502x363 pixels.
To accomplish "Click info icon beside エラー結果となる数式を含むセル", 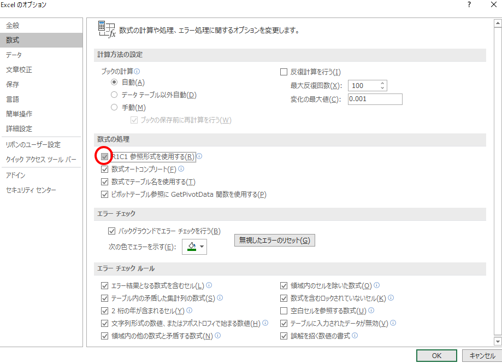I will coord(209,285).
